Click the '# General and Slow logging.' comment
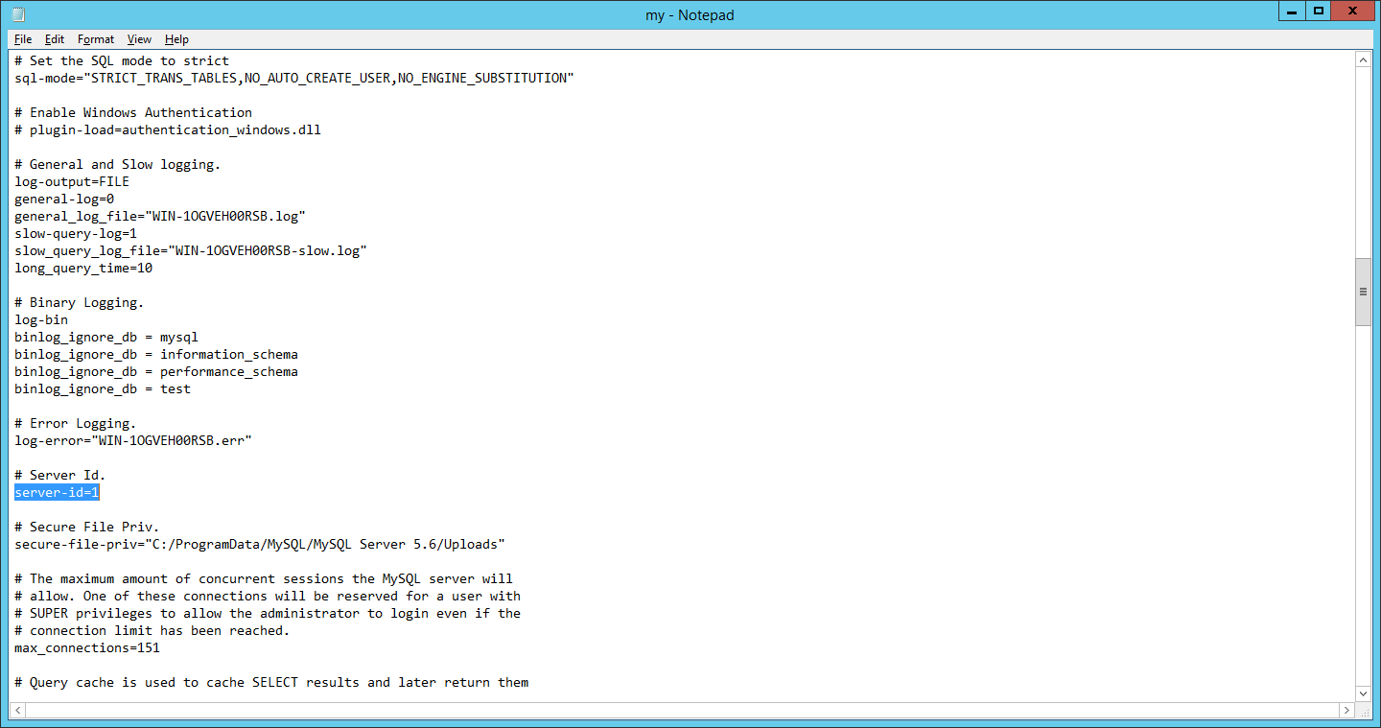This screenshot has height=728, width=1381. 118,164
